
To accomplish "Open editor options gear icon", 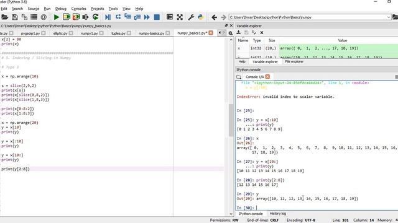I will point(230,33).
